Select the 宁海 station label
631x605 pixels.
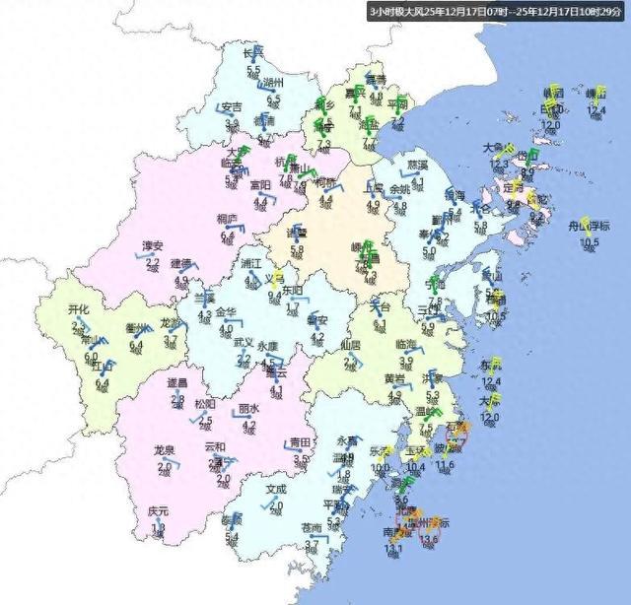tap(436, 285)
